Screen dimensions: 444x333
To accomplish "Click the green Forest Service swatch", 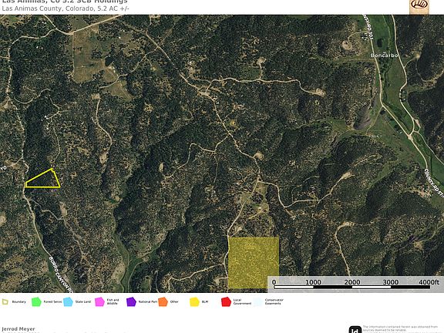I will (36, 302).
